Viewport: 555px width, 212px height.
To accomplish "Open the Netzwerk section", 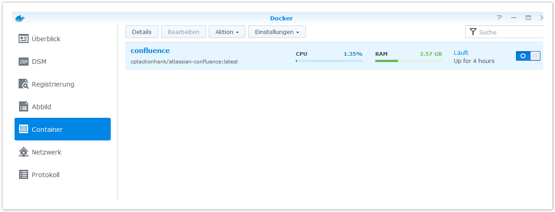I will coord(46,152).
